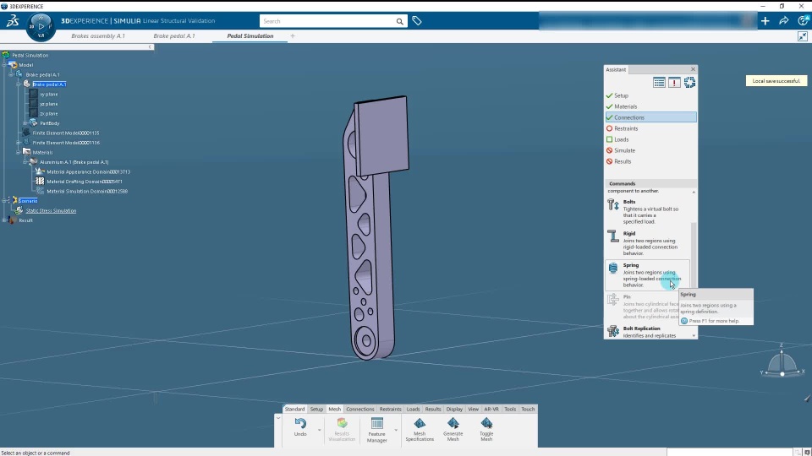Screen dimensions: 812x456
Task: Click the Assistant refresh cycle icon
Action: point(689,83)
